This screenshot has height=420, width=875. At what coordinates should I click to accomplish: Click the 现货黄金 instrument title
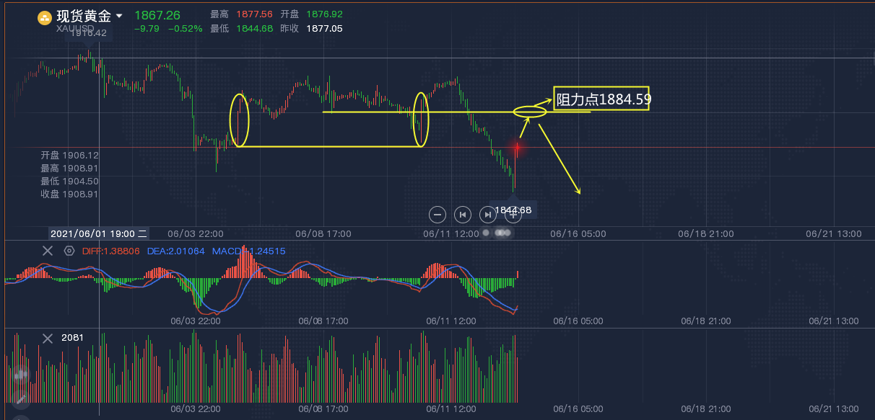coord(84,16)
